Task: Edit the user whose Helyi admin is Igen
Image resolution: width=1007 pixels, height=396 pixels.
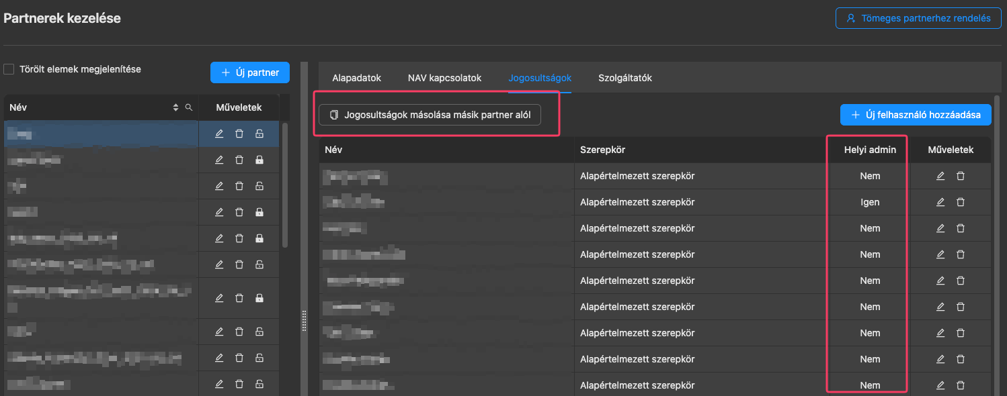Action: pos(940,202)
